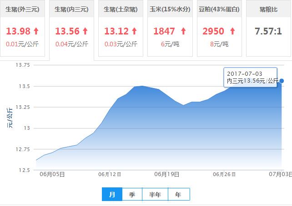Open the 猪粮比 ratio tab
This screenshot has height=206, width=292.
(x=269, y=28)
